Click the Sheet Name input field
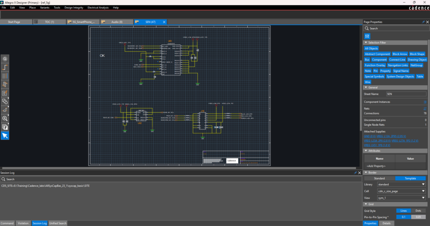The image size is (430, 226). (x=406, y=94)
